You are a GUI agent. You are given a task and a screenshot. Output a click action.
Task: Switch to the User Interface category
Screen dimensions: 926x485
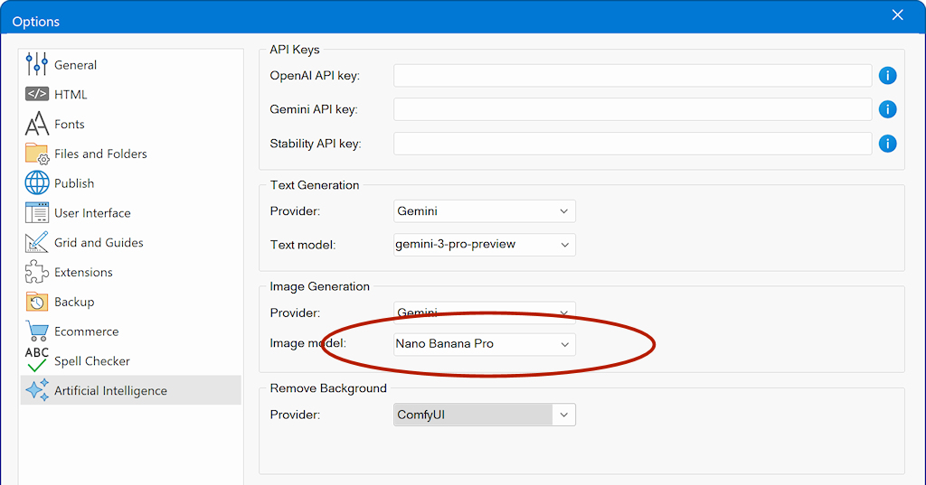tap(92, 213)
